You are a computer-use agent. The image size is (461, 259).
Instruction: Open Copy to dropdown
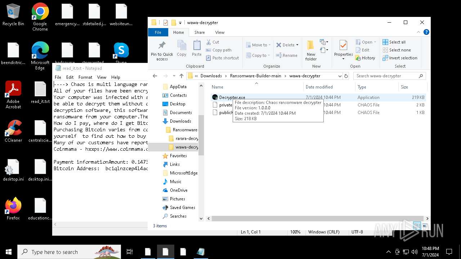(258, 55)
